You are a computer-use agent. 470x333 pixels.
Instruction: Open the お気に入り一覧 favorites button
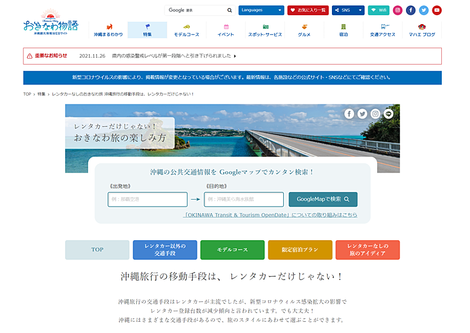coord(308,10)
